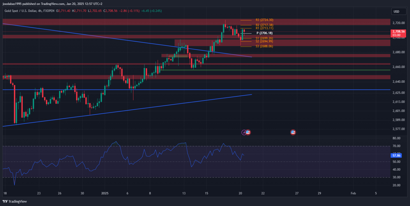
Task: Click the joodabas1995 publisher text in header
Action: pyautogui.click(x=13, y=4)
